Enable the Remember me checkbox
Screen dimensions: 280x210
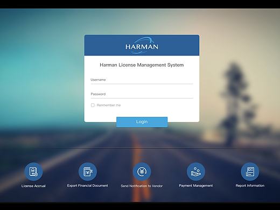tap(93, 105)
